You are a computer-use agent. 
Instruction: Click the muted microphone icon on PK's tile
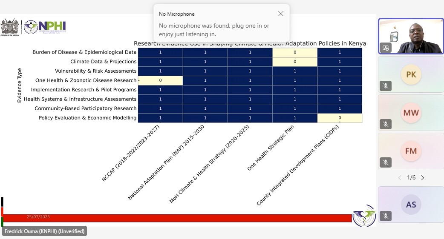(x=385, y=85)
